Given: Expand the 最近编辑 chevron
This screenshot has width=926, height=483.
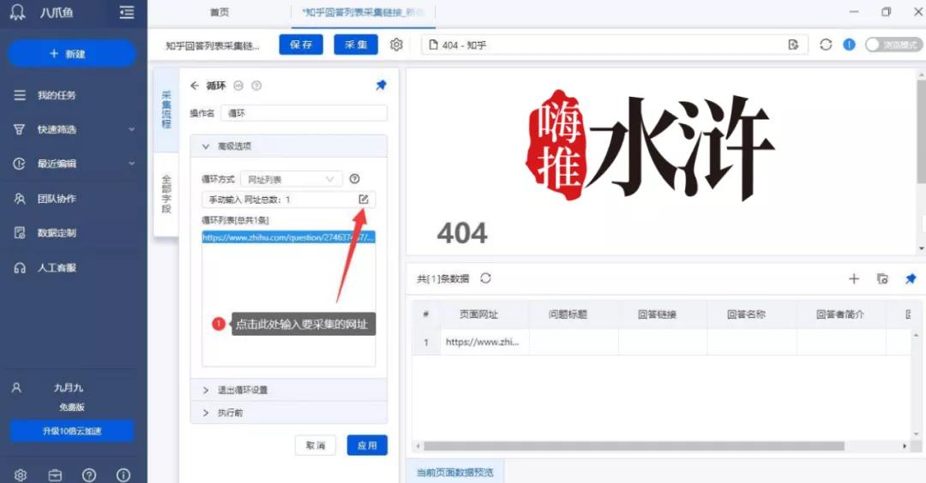Looking at the screenshot, I should (131, 164).
